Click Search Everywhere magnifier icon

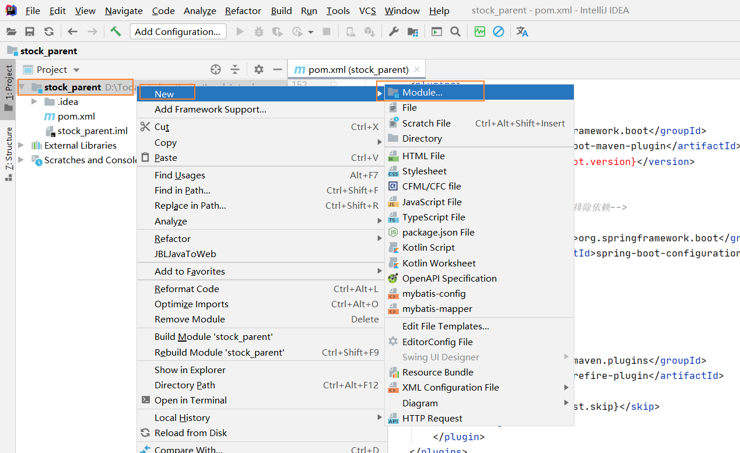455,31
